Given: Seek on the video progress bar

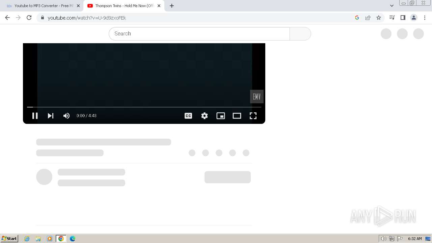Looking at the screenshot, I should [144, 107].
